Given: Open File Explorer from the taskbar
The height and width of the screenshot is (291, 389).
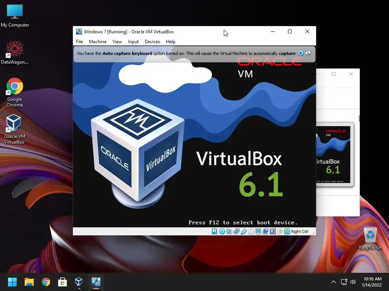Looking at the screenshot, I should click(x=29, y=282).
